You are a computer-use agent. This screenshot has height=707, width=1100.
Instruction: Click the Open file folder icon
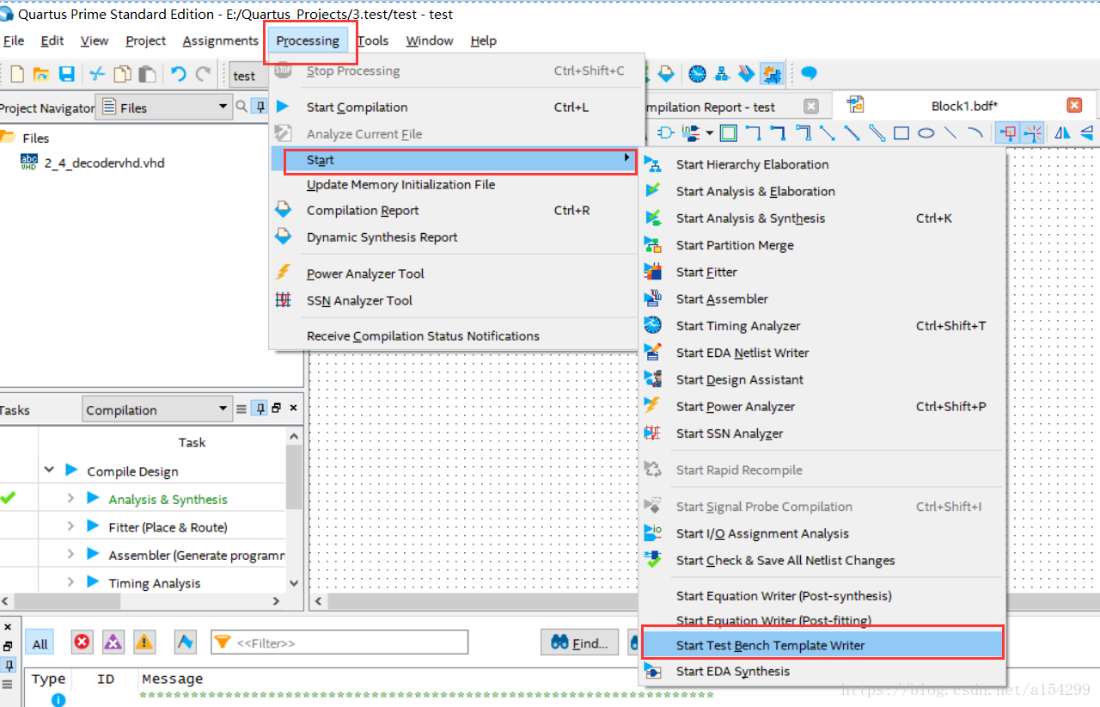pyautogui.click(x=41, y=75)
